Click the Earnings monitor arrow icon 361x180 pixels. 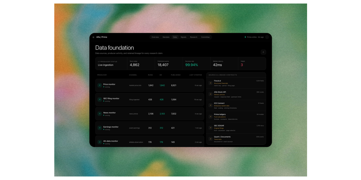pyautogui.click(x=100, y=128)
